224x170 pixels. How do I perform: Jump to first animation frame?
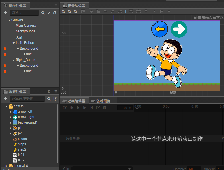[x=71, y=108]
